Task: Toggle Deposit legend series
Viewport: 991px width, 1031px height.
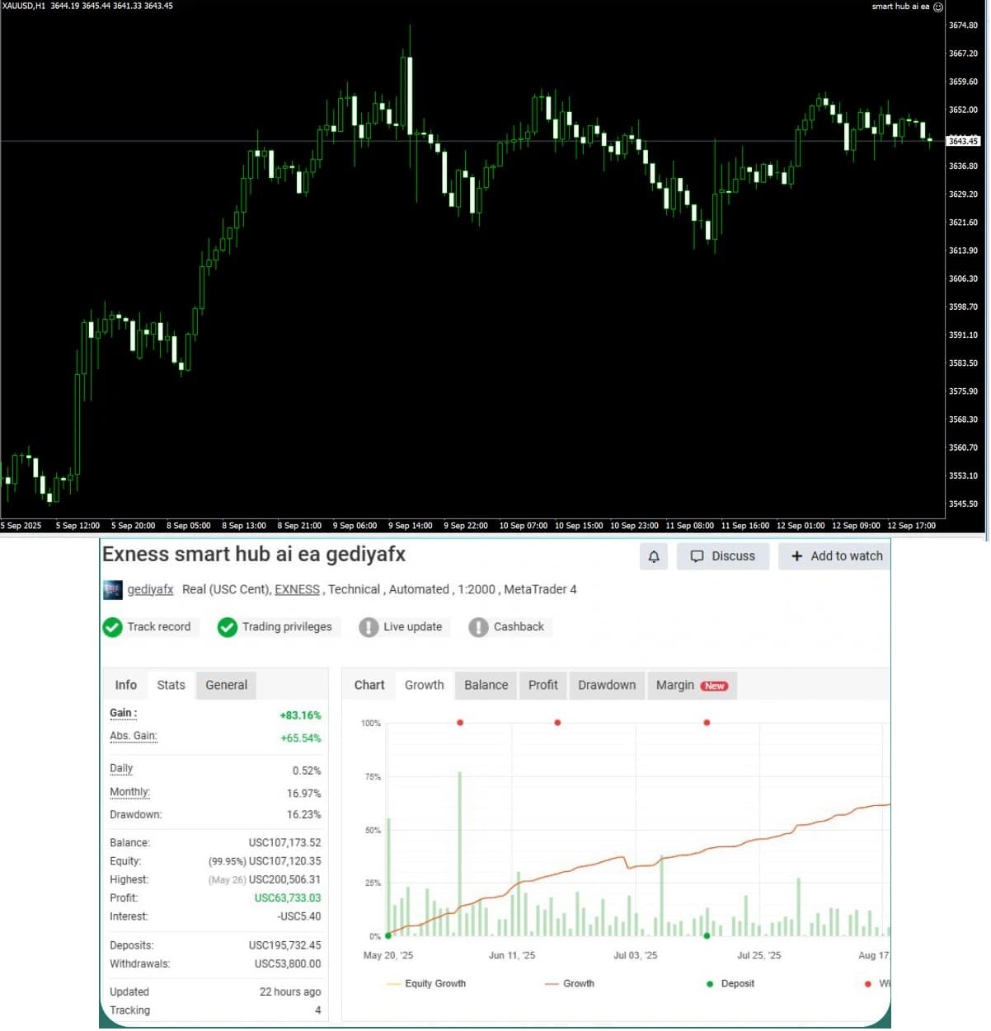Action: [730, 984]
